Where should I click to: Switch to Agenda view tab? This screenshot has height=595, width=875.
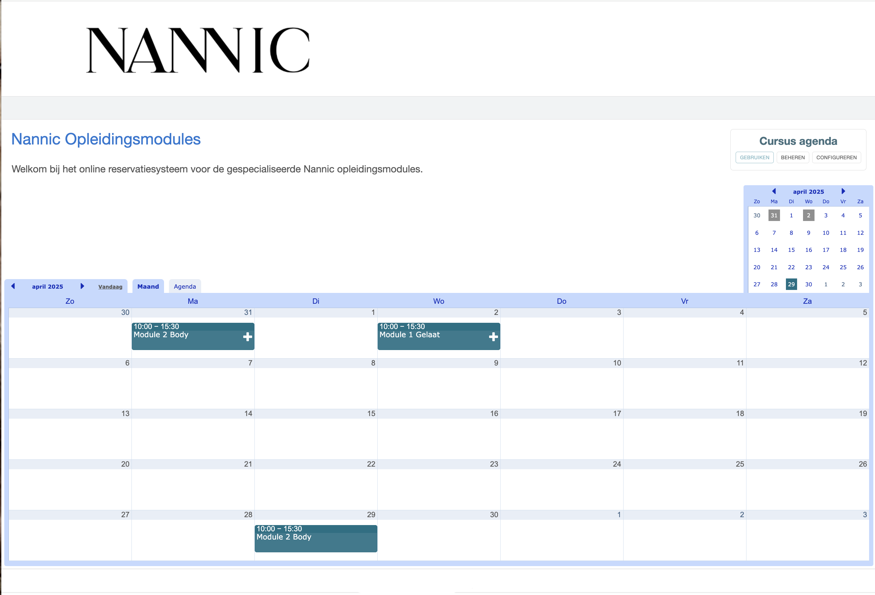(x=185, y=286)
